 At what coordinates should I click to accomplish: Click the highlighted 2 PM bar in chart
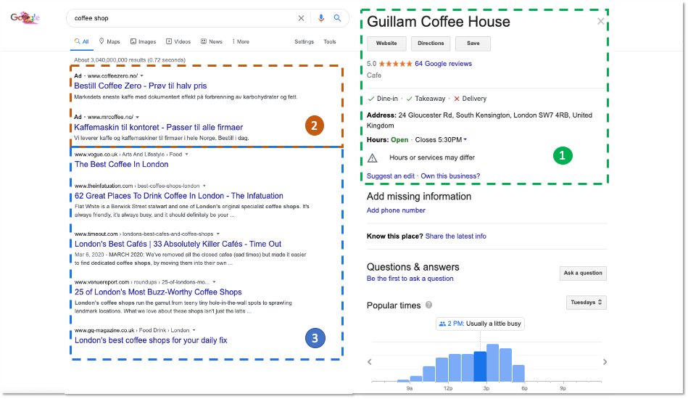pos(480,366)
